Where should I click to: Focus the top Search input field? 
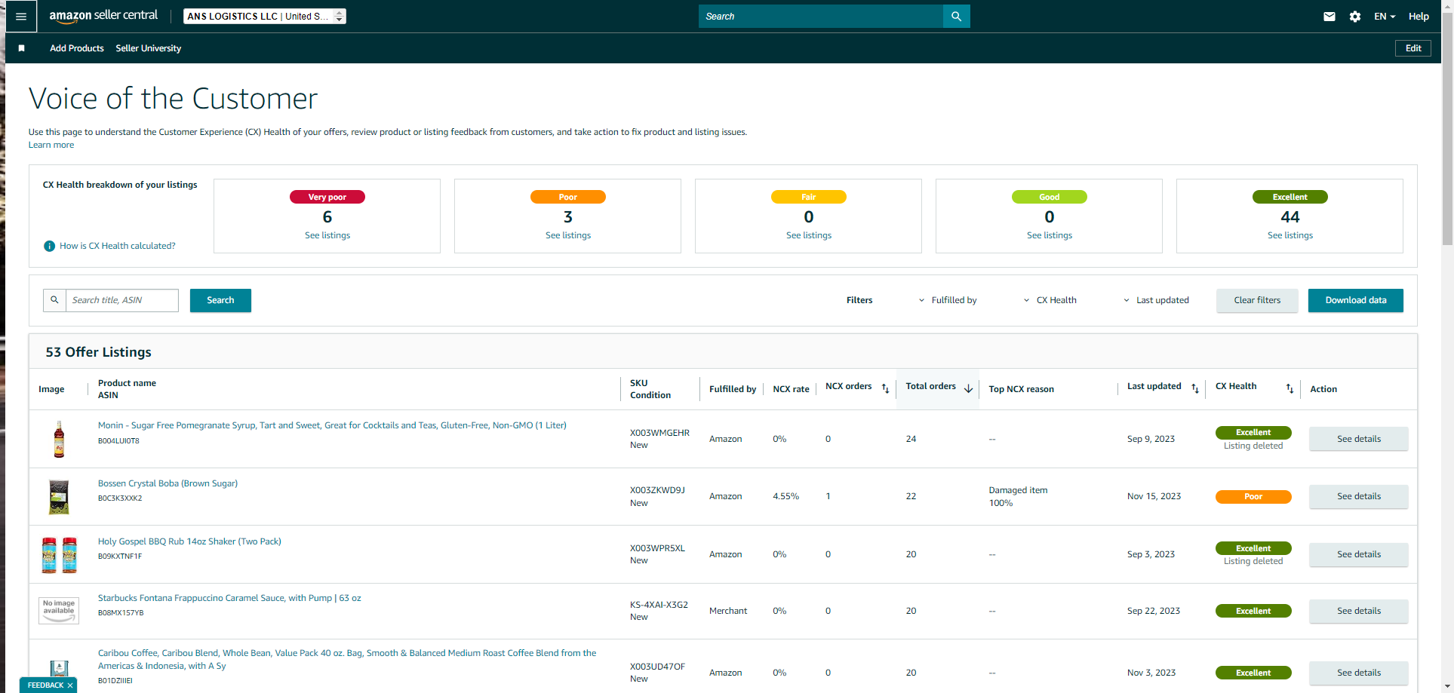pos(821,17)
